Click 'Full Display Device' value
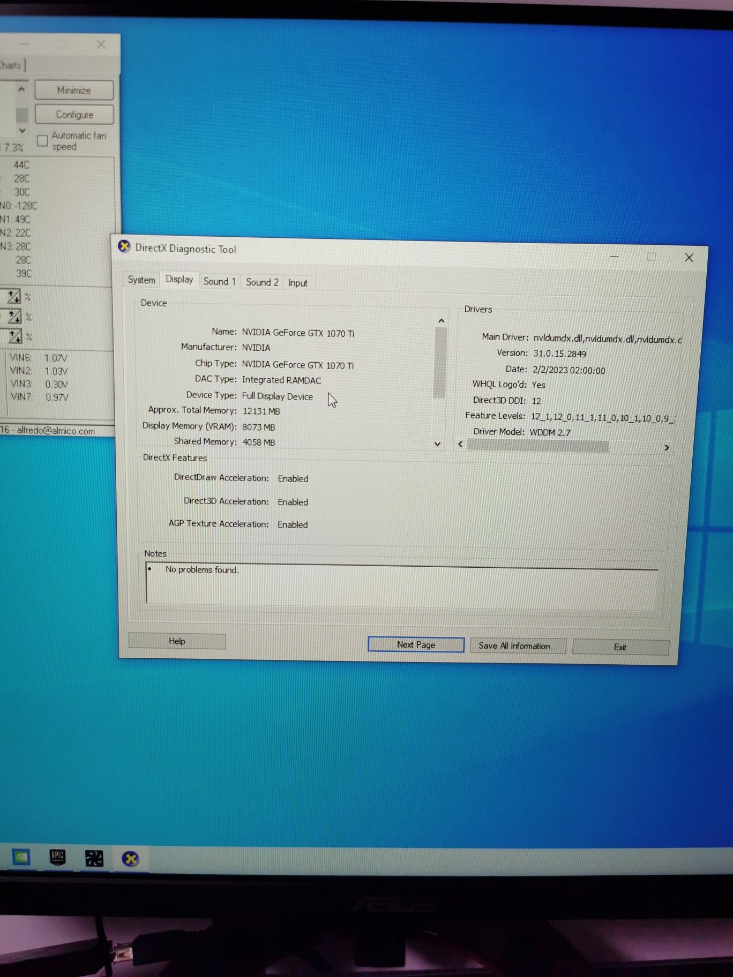Viewport: 733px width, 977px height. tap(277, 396)
